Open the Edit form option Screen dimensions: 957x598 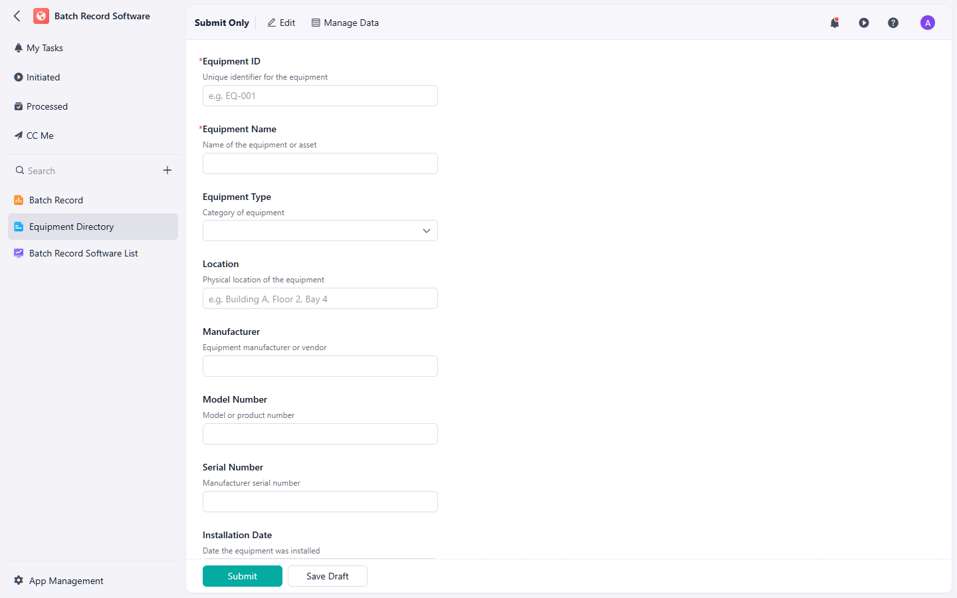[x=281, y=23]
